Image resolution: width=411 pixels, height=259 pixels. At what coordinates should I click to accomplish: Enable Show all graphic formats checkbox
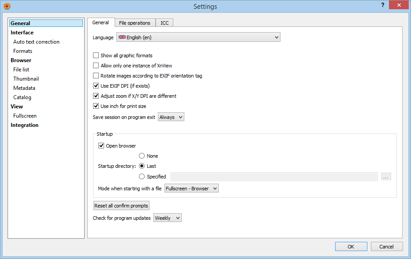point(96,55)
